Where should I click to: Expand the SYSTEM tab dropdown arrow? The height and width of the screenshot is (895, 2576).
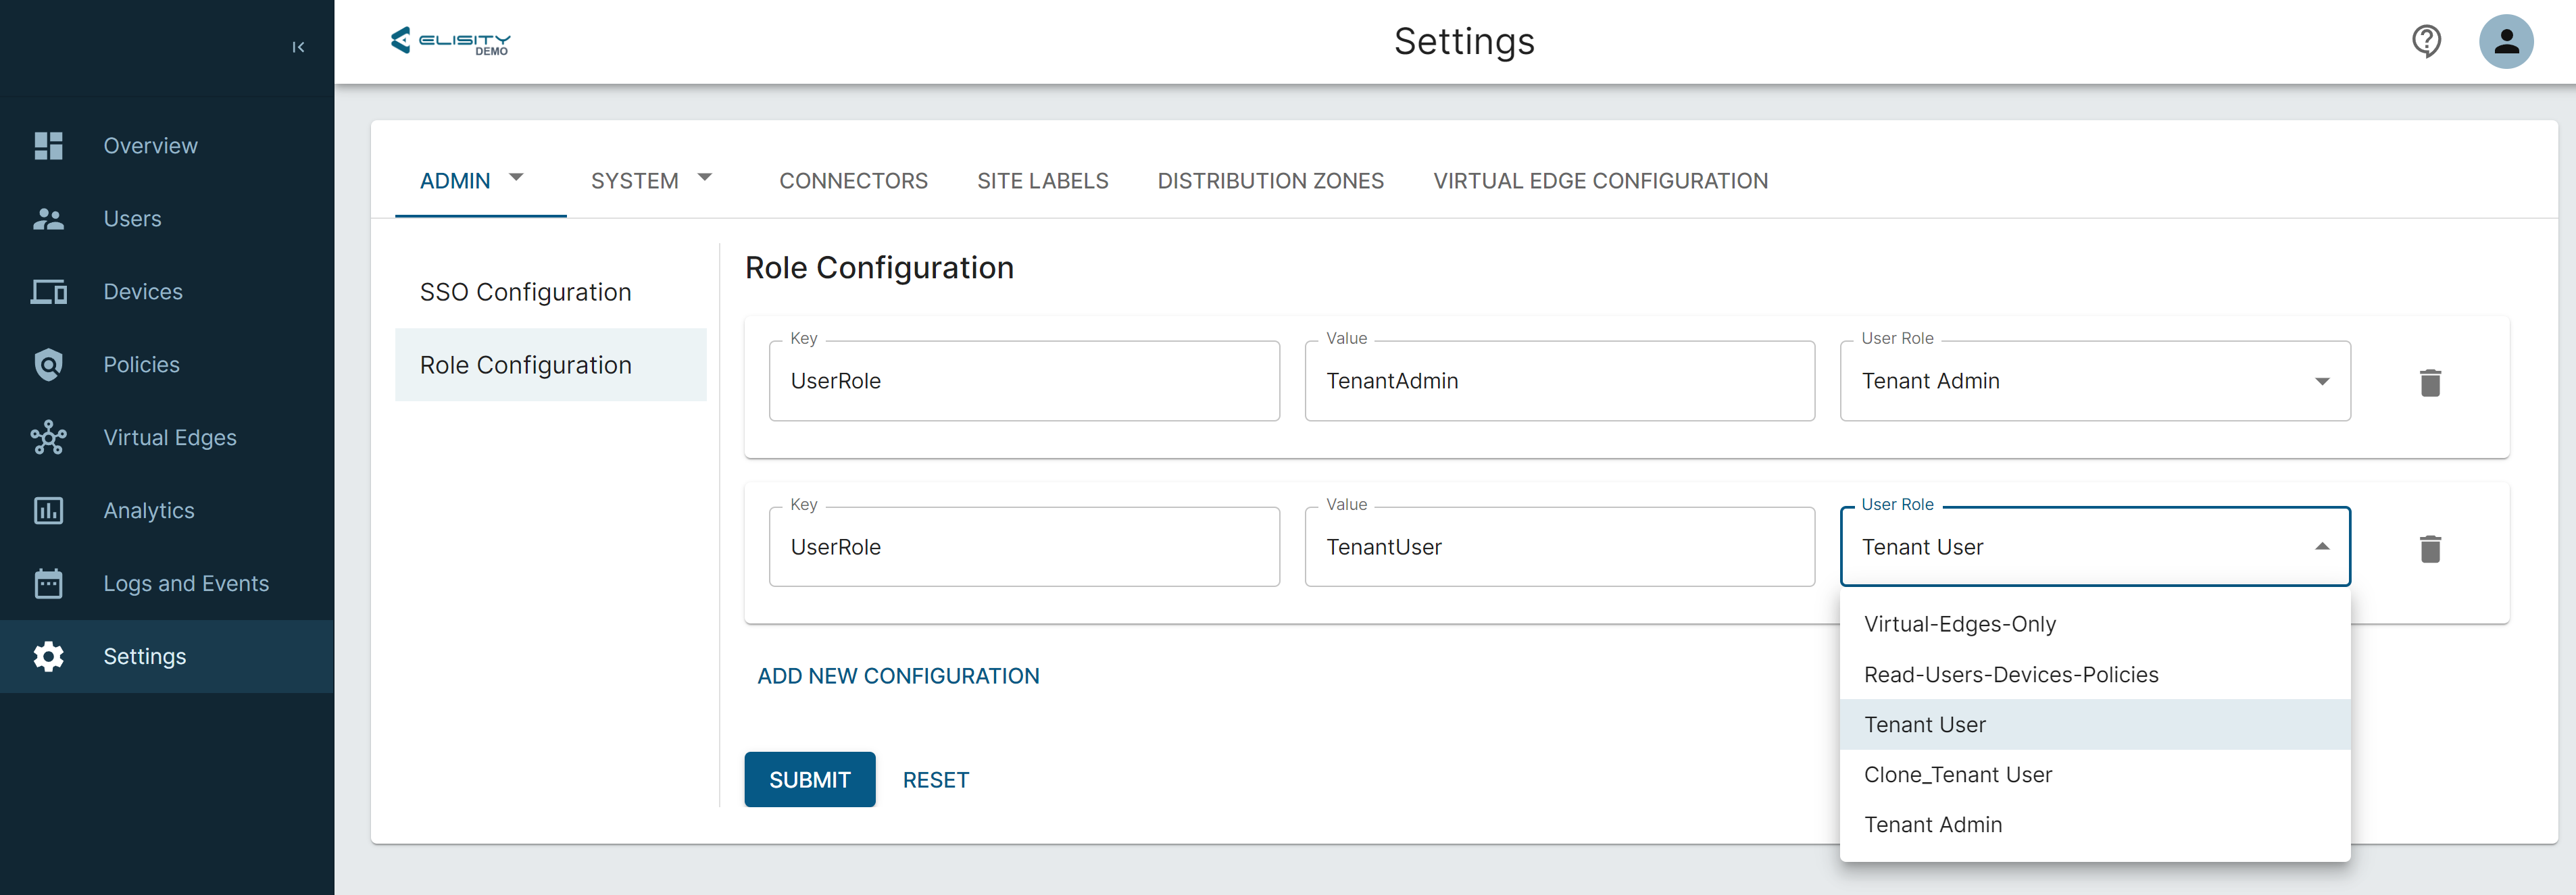704,178
